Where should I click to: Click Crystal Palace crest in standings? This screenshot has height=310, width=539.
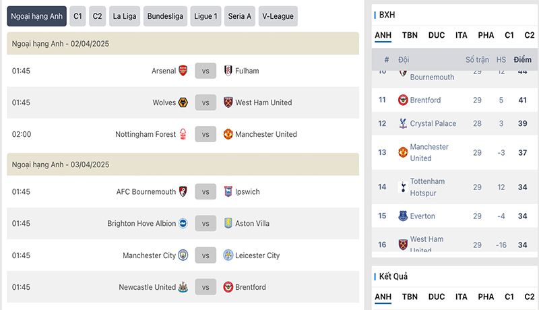point(403,123)
